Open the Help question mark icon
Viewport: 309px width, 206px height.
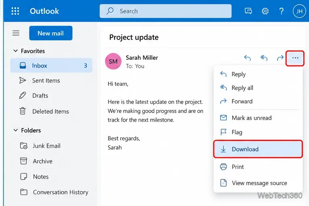282,11
